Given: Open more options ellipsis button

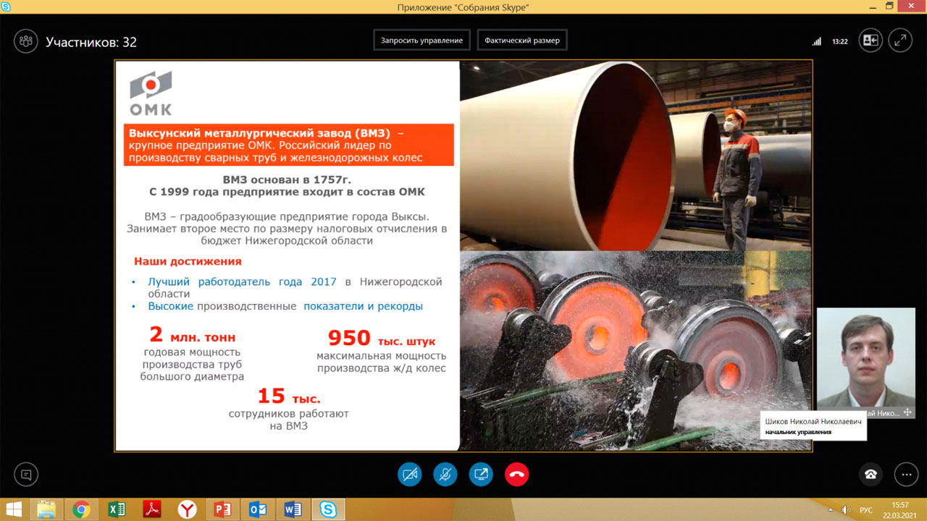Looking at the screenshot, I should tap(906, 475).
